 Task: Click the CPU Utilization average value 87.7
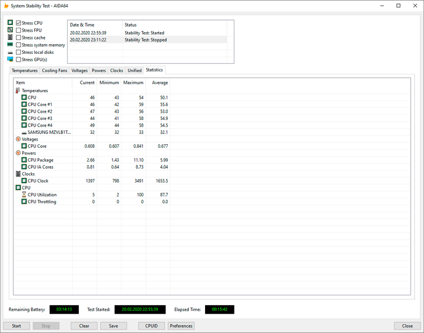(x=164, y=195)
